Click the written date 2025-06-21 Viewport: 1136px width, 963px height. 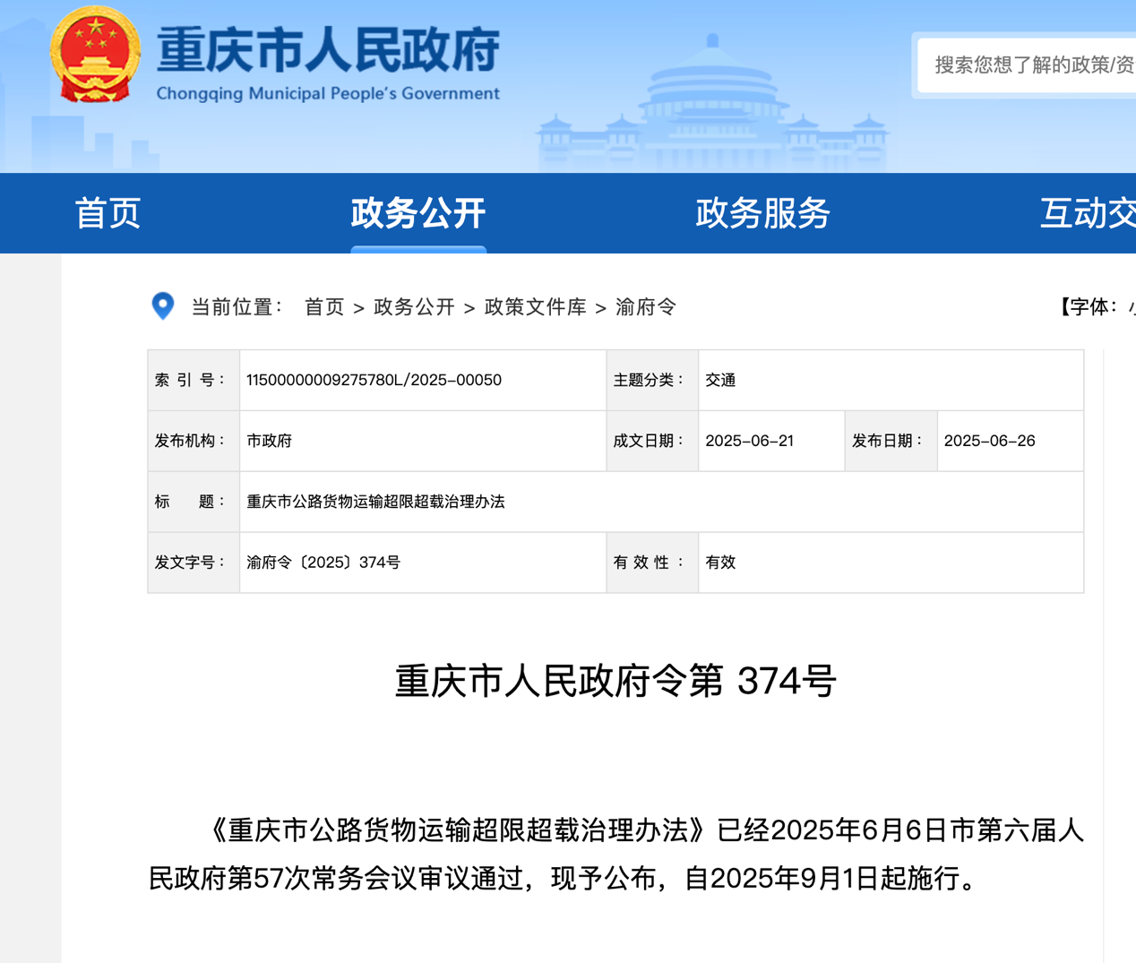coord(749,441)
